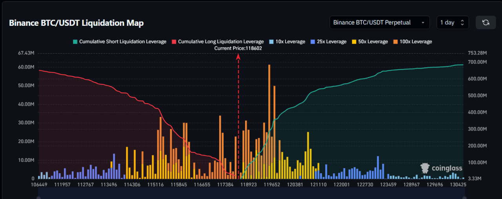Click the 117384 x-axis price label

tap(226, 184)
